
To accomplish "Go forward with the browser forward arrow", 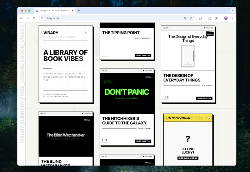I will click(27, 18).
